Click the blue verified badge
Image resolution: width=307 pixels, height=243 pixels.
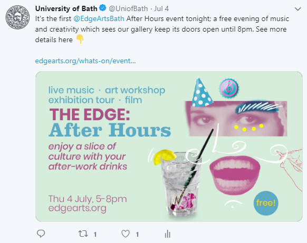tap(103, 8)
